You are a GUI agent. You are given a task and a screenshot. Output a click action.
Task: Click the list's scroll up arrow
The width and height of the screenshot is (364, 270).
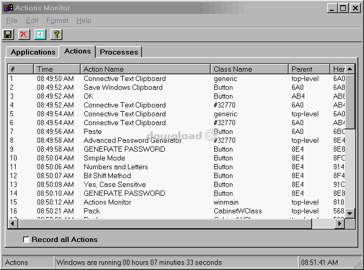350,69
